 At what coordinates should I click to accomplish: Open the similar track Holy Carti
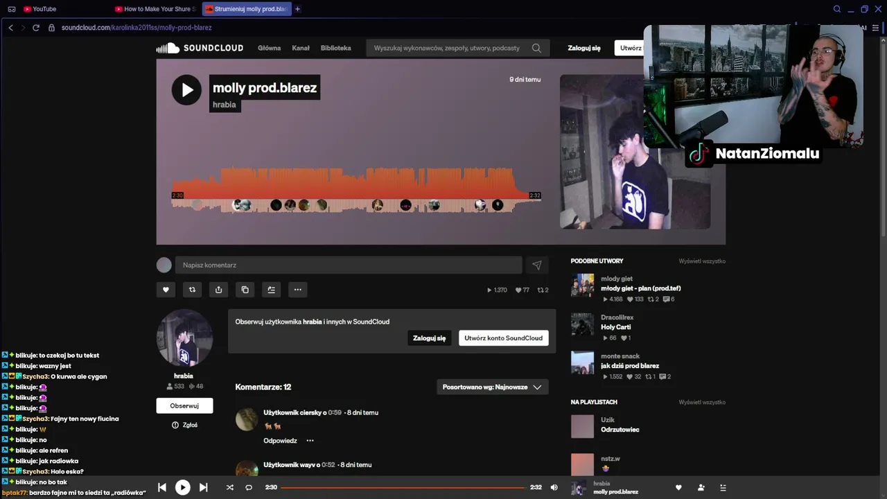(616, 327)
